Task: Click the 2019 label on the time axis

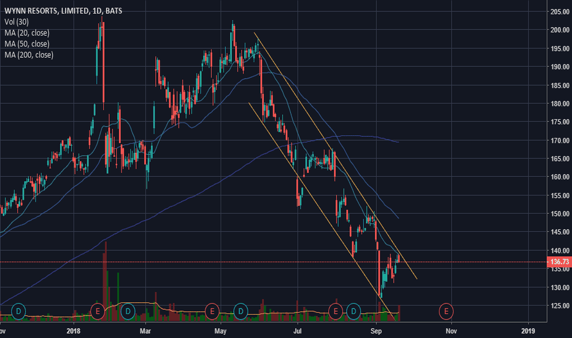Action: coord(528,331)
